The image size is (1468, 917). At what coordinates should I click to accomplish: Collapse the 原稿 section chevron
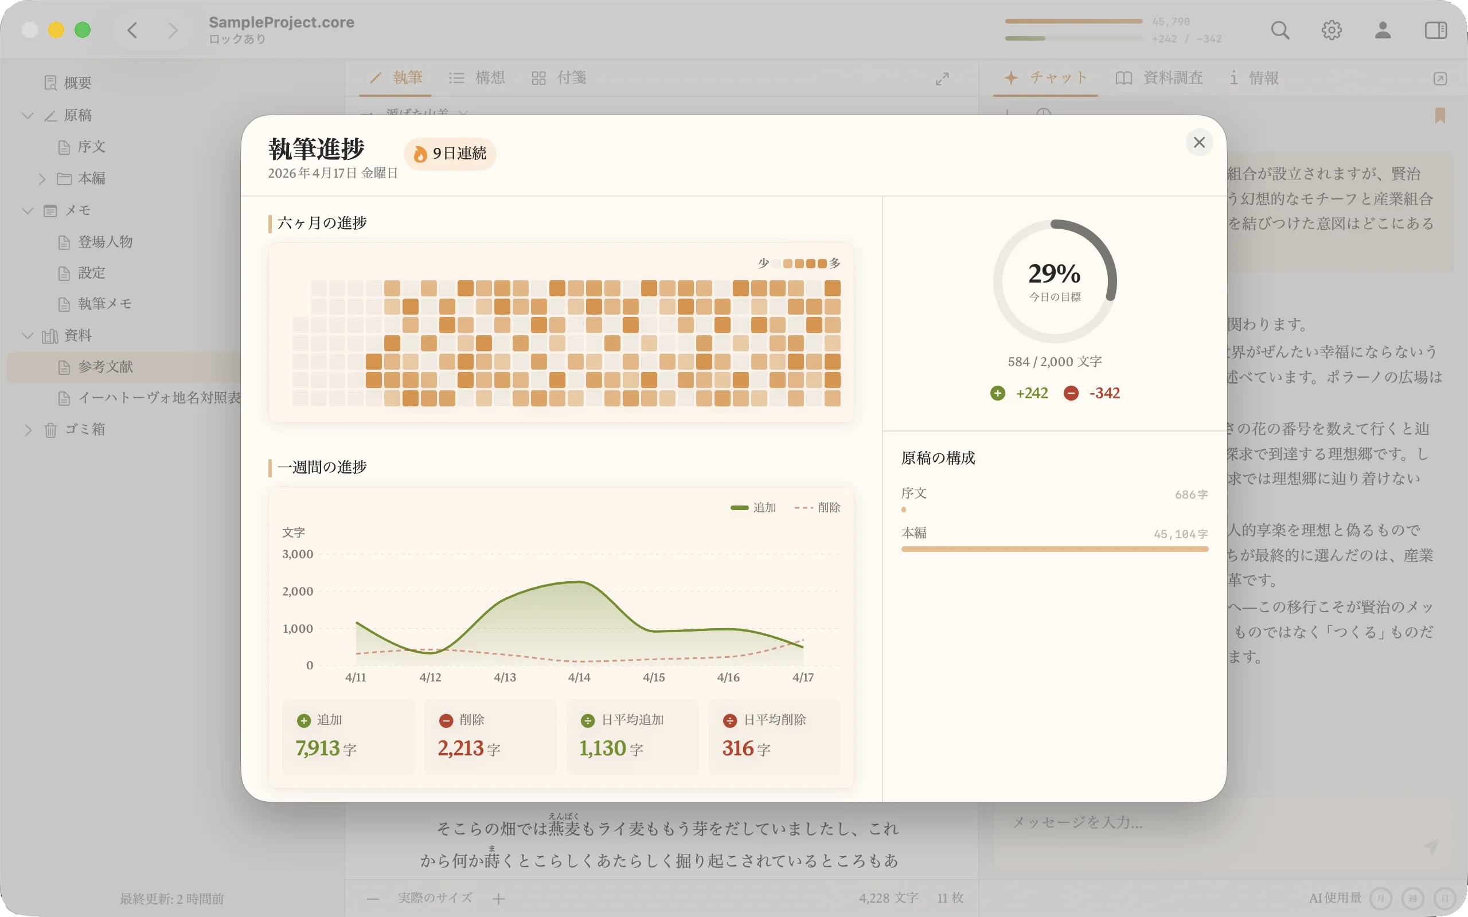(x=28, y=115)
